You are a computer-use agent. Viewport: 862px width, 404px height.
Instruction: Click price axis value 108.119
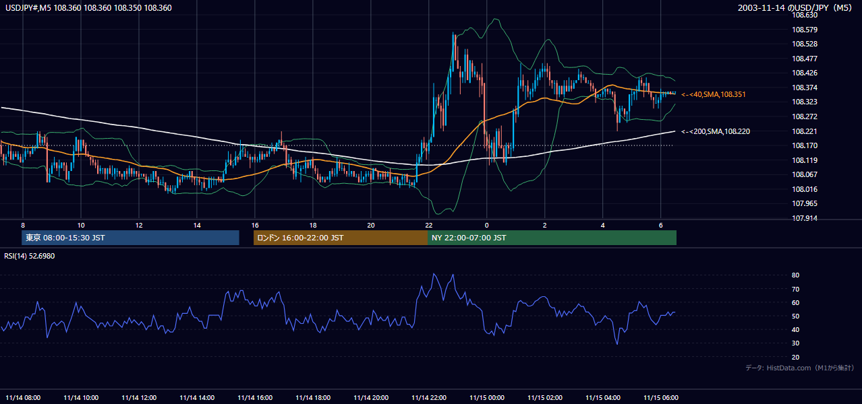point(805,160)
